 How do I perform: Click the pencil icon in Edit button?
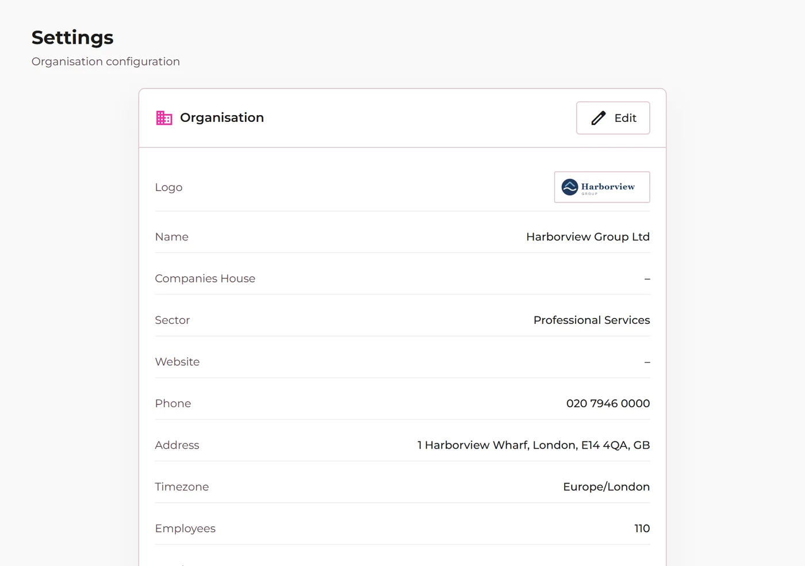coord(599,118)
